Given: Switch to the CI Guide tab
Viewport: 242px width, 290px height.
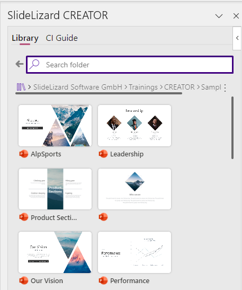Looking at the screenshot, I should coord(62,38).
